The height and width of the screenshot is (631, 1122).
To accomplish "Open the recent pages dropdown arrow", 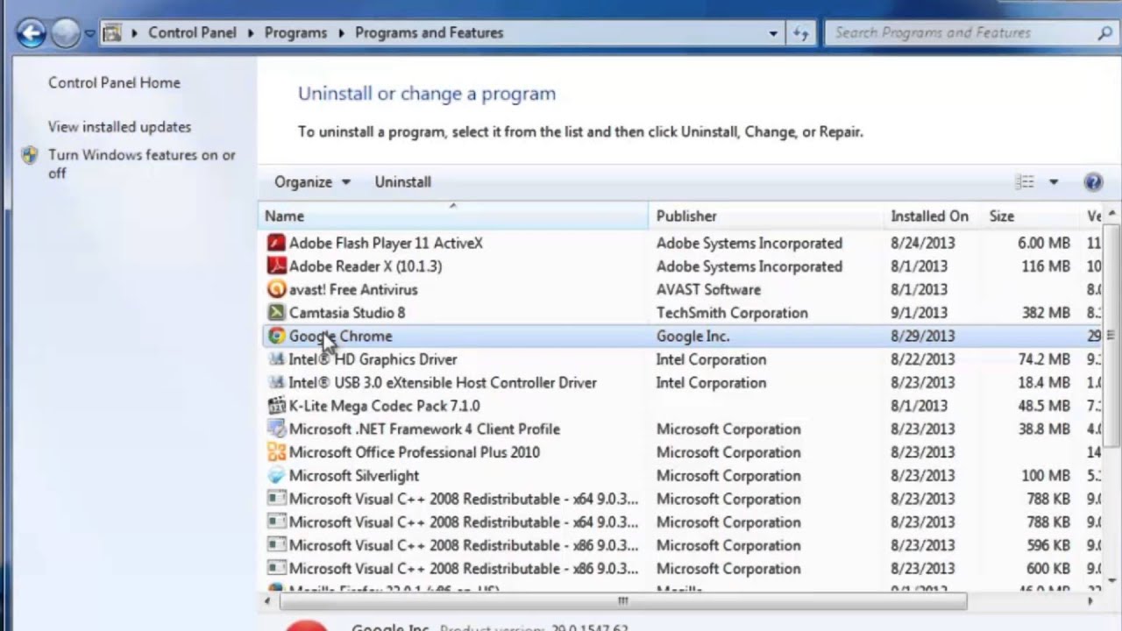I will [89, 33].
